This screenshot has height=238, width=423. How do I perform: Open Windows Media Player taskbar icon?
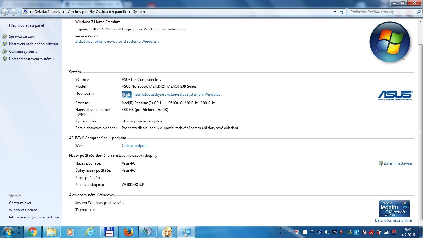click(x=71, y=232)
